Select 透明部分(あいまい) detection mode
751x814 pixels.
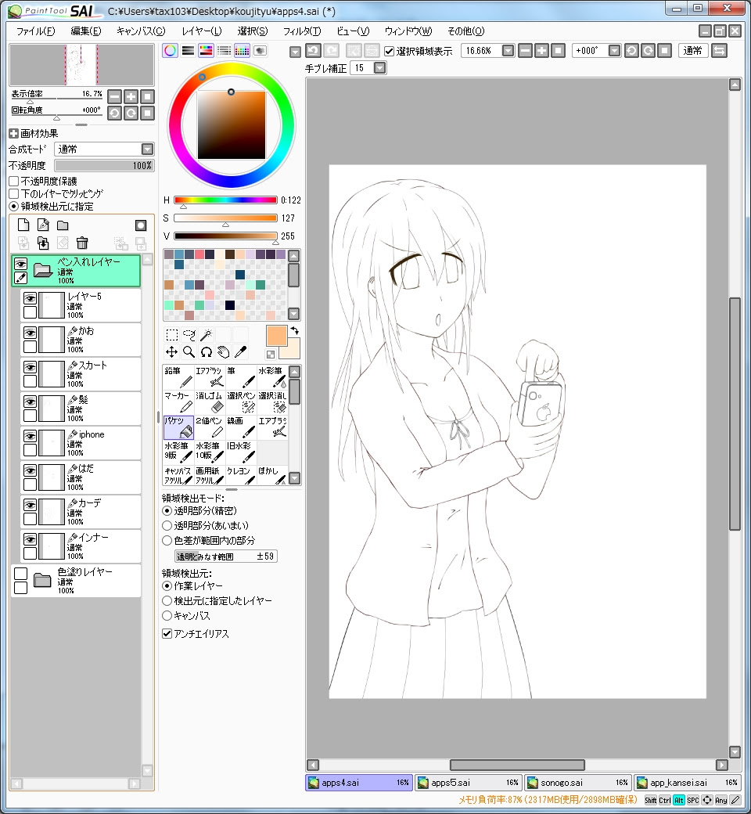[x=167, y=525]
